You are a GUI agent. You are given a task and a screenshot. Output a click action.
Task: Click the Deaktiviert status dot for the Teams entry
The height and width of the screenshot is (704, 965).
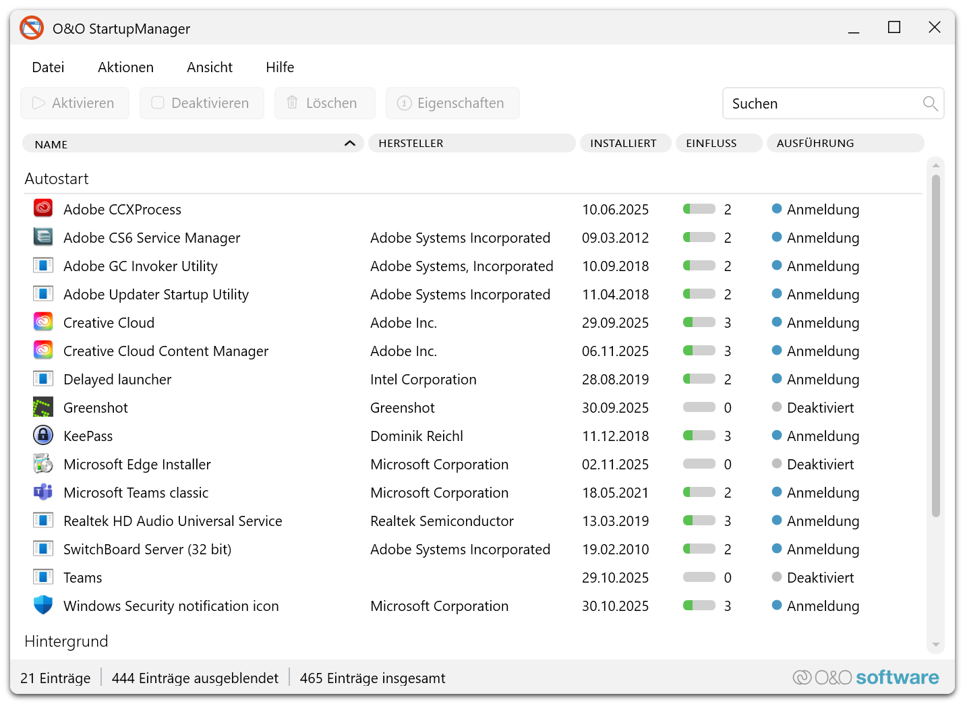point(777,577)
